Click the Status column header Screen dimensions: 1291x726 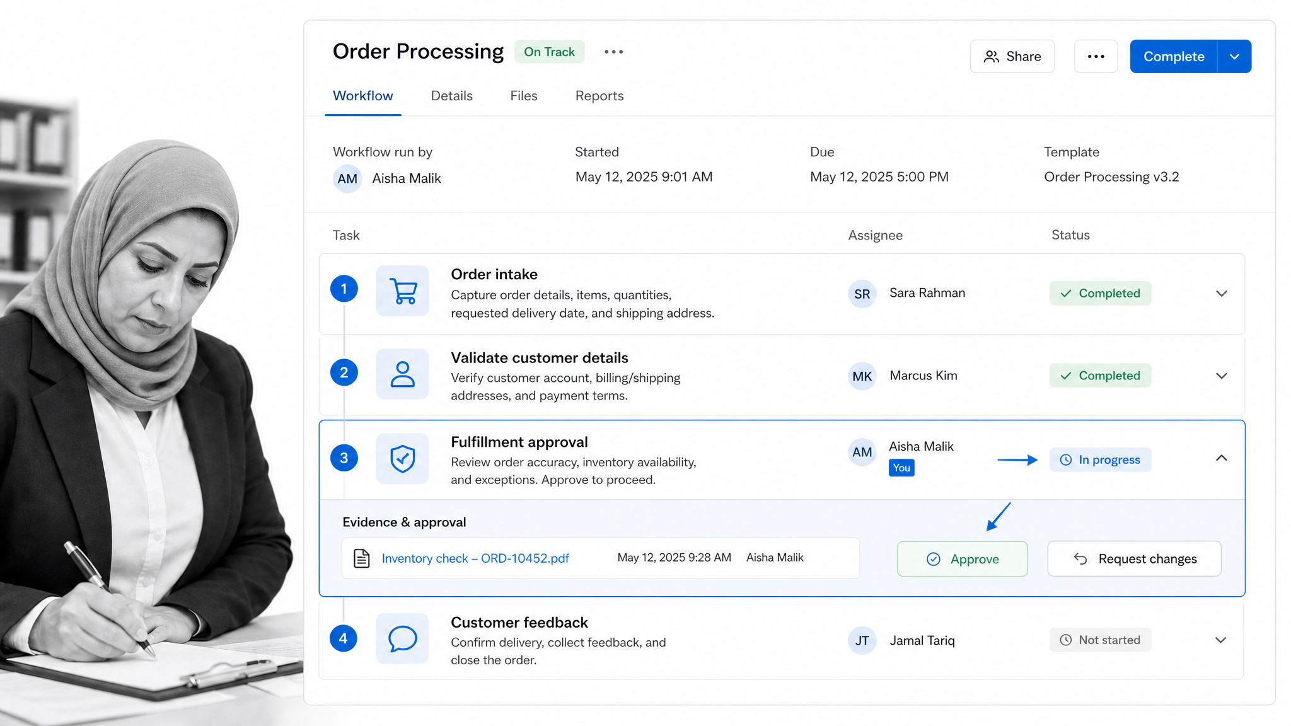pos(1070,235)
